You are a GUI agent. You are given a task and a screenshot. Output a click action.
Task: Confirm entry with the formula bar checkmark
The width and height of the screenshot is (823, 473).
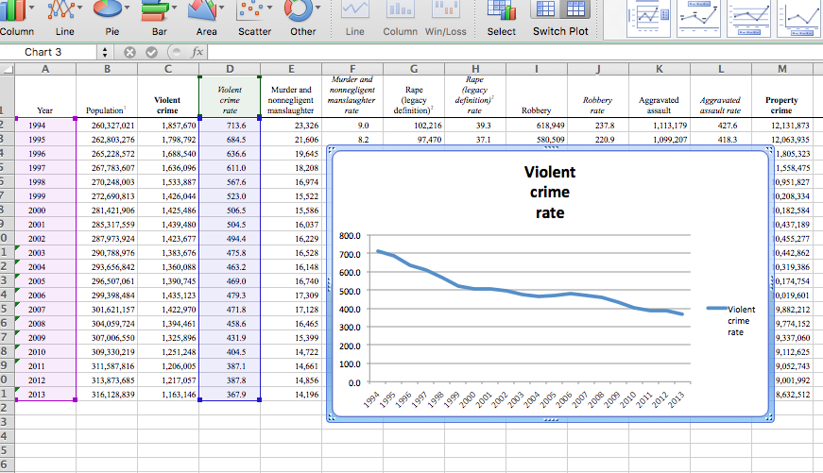click(x=151, y=53)
